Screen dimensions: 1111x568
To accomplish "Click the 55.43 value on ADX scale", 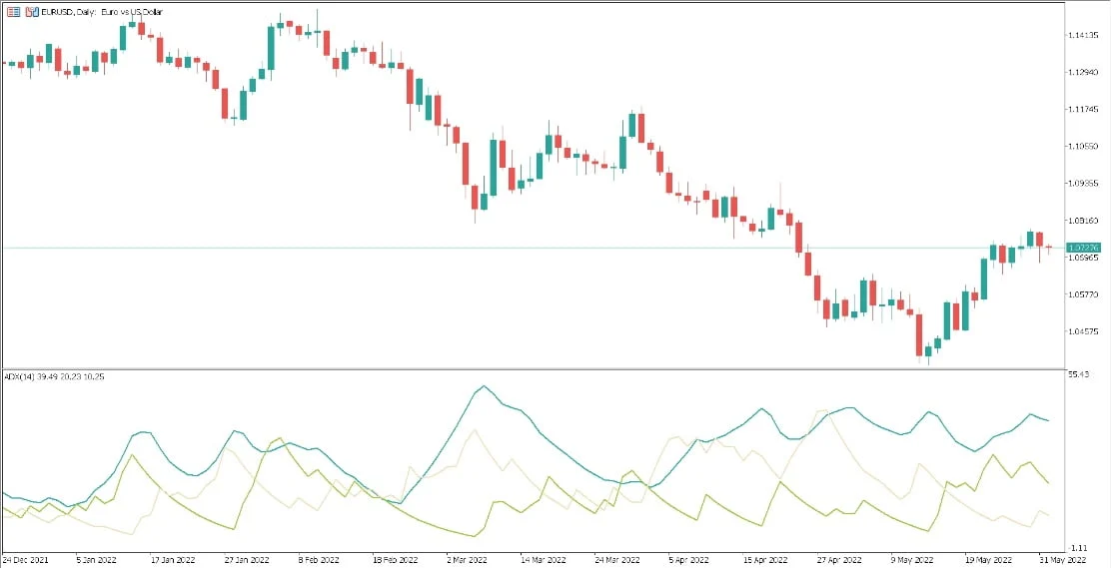I will click(x=1080, y=374).
